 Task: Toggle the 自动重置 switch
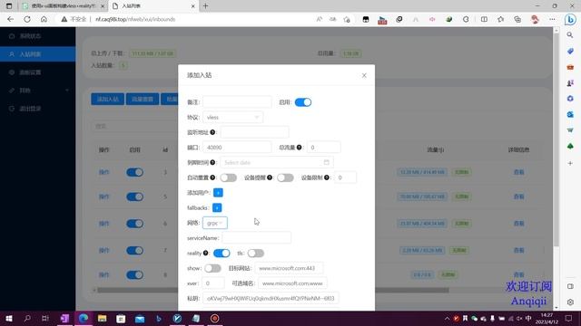coord(228,177)
